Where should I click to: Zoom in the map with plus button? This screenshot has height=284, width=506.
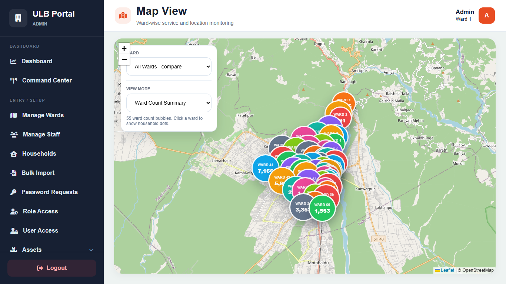124,48
